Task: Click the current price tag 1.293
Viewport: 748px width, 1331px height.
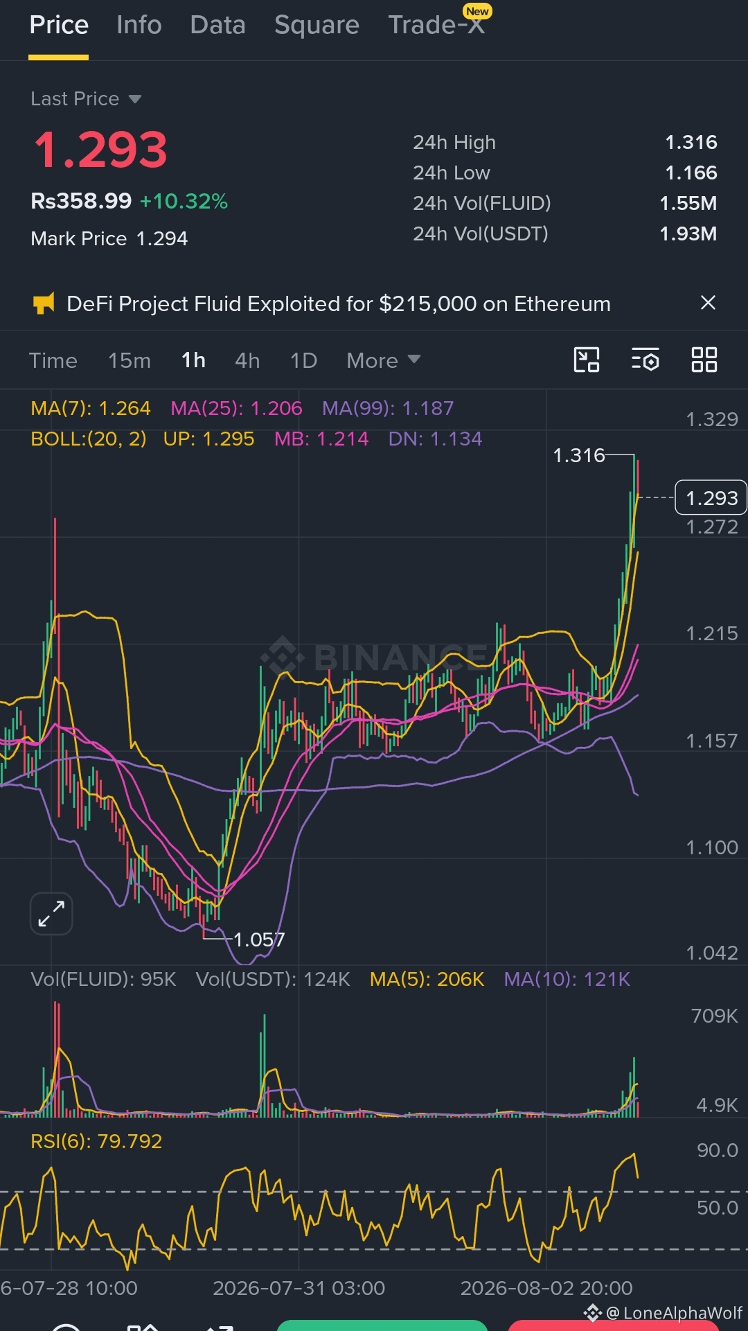Action: [711, 498]
